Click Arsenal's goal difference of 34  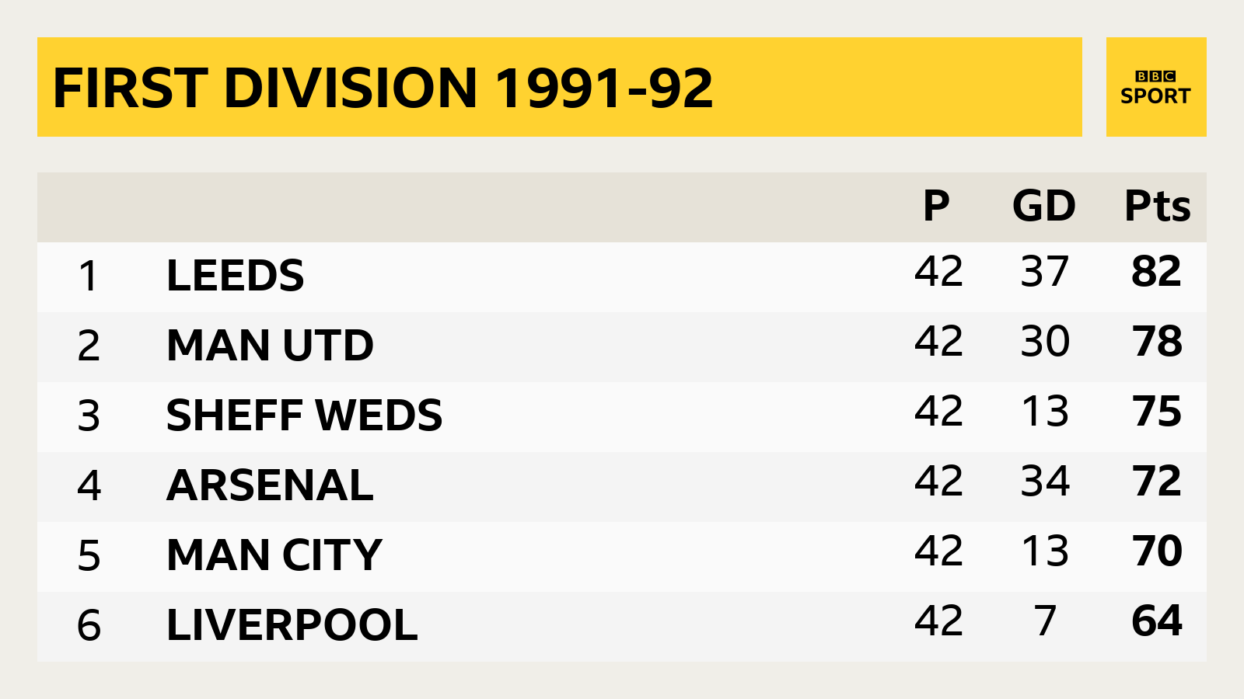coord(1045,481)
